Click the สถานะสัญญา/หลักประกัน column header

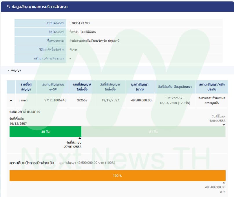212,87
